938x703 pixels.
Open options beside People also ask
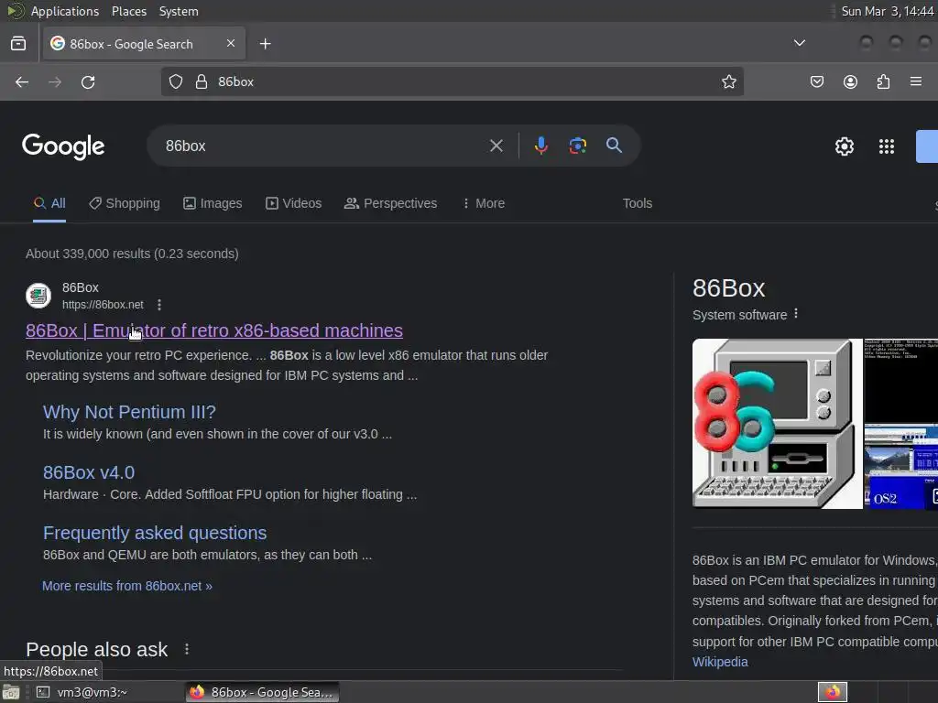coord(187,649)
